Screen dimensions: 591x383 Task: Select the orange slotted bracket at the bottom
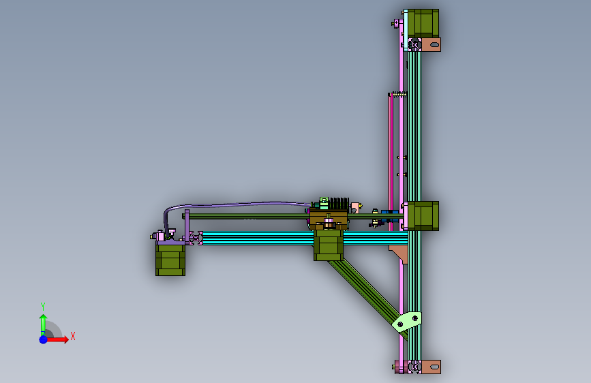click(431, 367)
